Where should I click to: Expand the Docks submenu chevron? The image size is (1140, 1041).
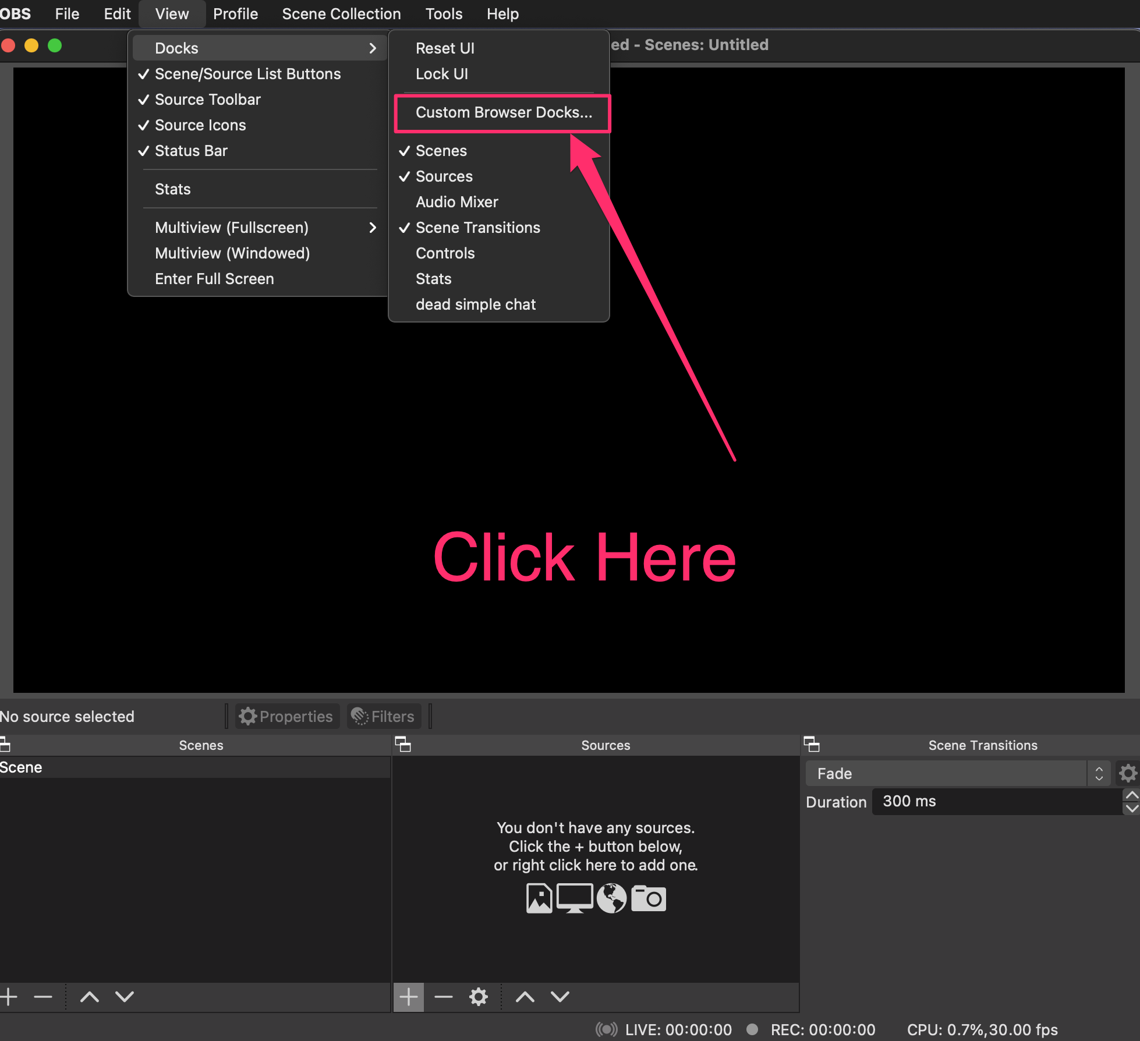pyautogui.click(x=373, y=48)
